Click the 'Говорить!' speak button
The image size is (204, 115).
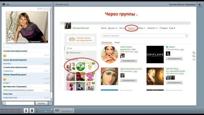(x=64, y=111)
